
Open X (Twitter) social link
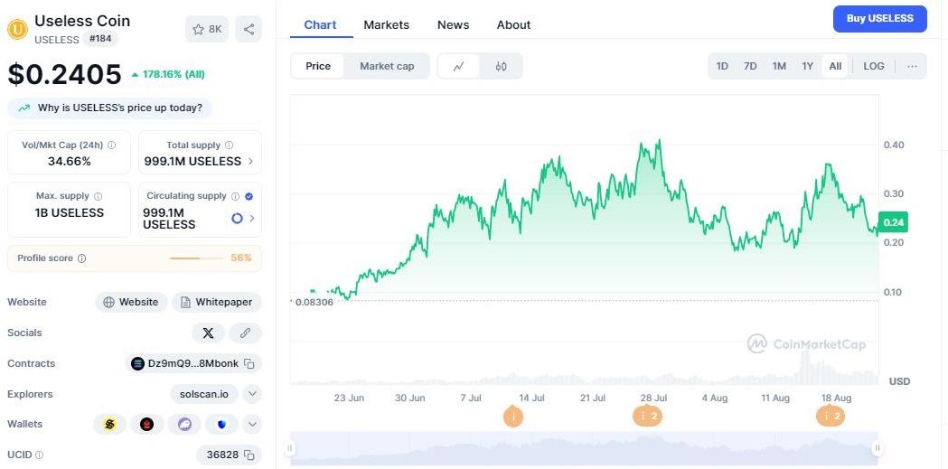(x=208, y=333)
